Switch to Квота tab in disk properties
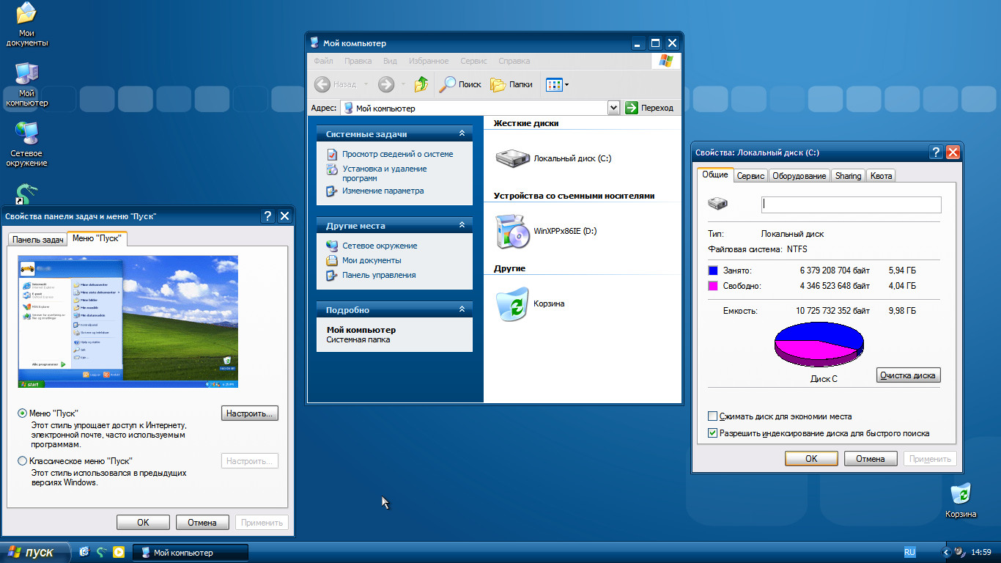Screen dimensions: 1001x563 coord(881,176)
